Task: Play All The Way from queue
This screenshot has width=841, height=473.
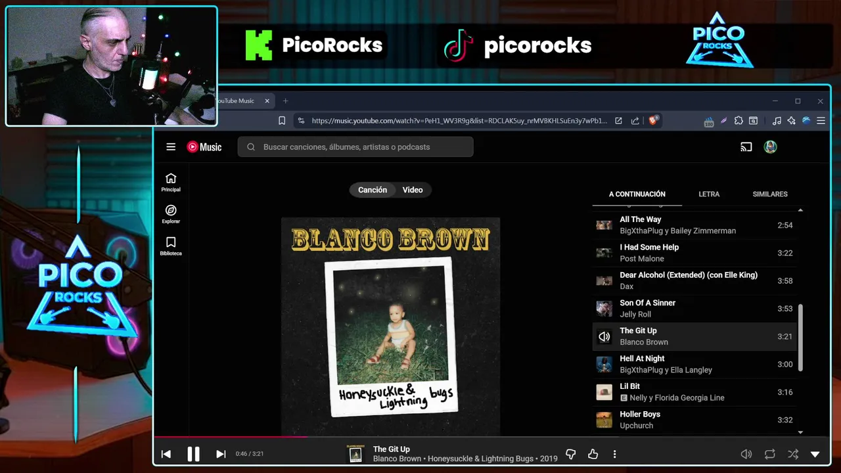Action: (x=694, y=225)
